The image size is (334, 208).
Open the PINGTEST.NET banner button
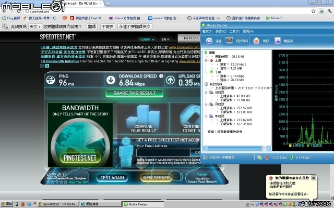[x=80, y=158]
